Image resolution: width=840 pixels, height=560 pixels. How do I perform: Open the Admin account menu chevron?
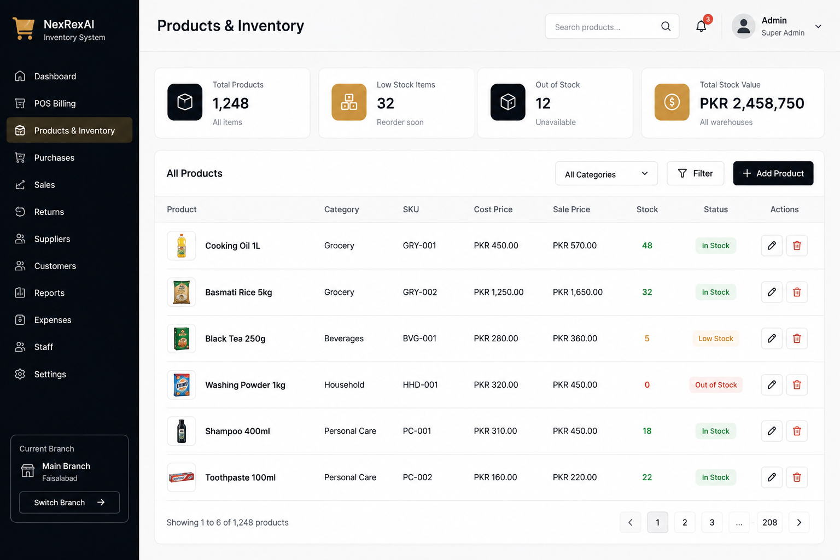pos(818,26)
